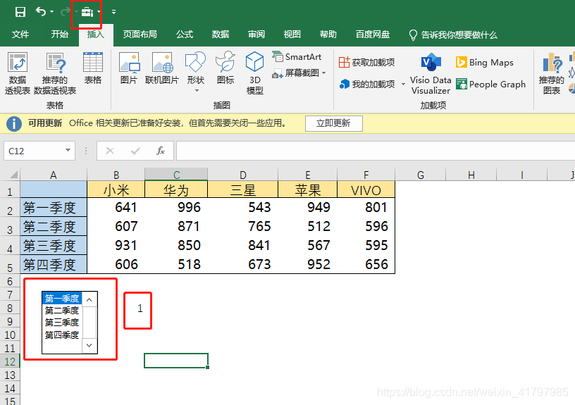Click the cancel X in formula bar
575x405 pixels.
click(110, 151)
